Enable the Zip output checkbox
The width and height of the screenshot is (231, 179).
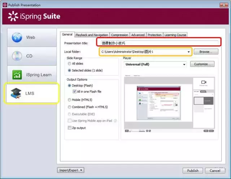coord(70,128)
